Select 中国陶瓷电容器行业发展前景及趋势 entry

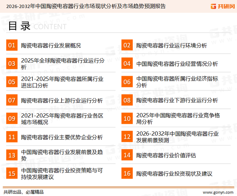(x=62, y=155)
